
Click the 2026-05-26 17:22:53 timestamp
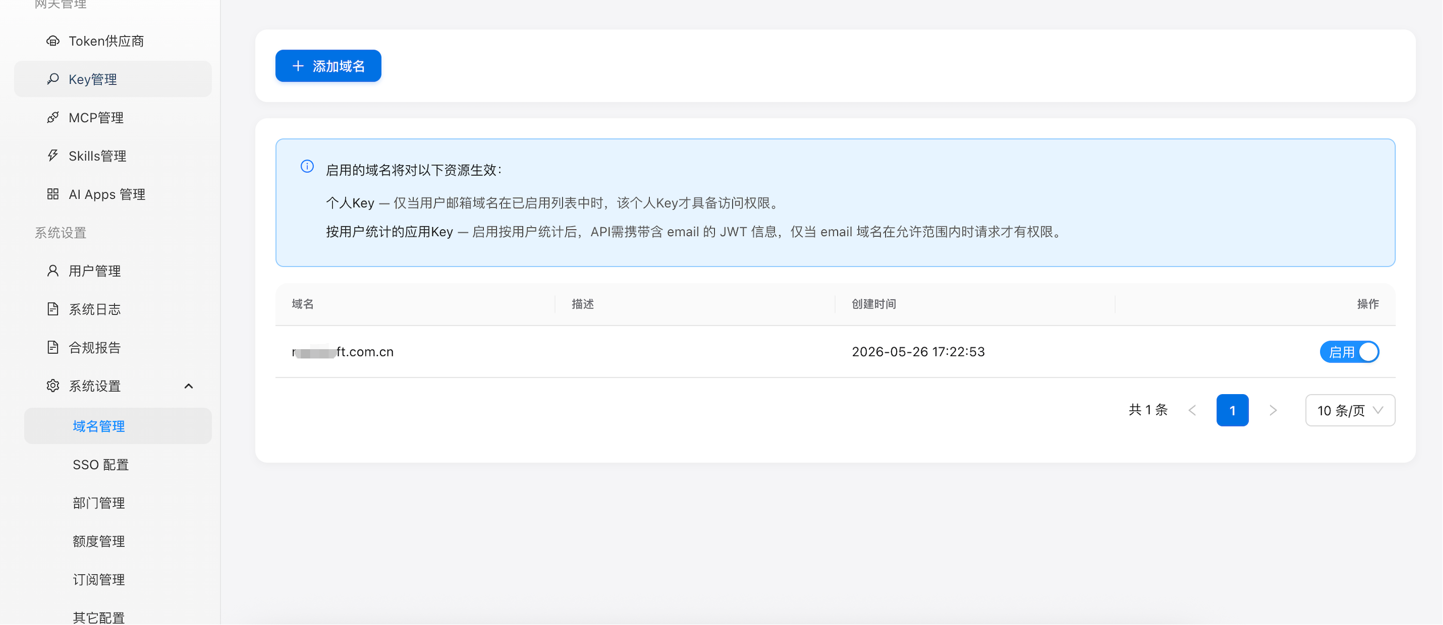[x=918, y=352]
